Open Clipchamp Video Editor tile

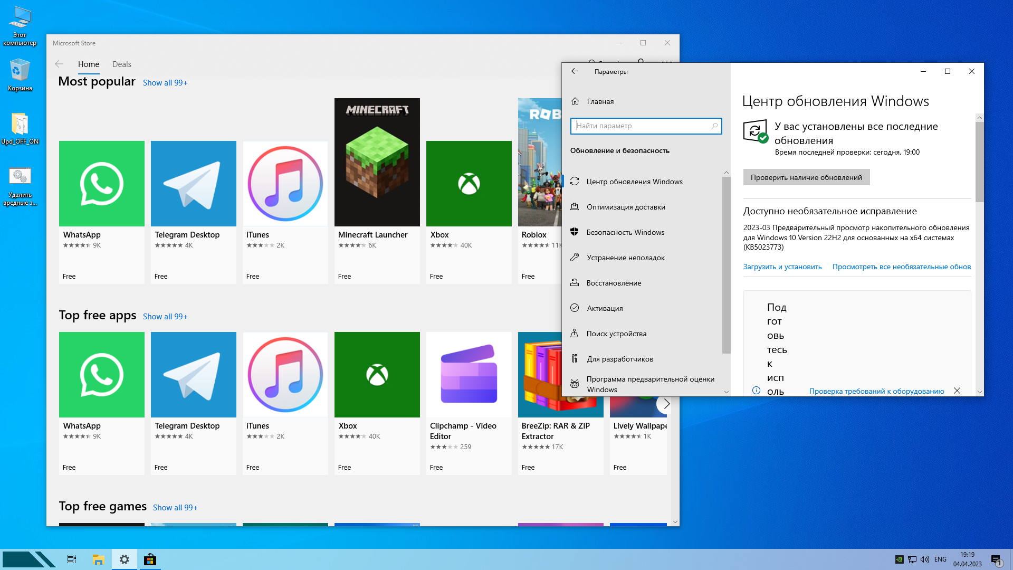tap(469, 375)
